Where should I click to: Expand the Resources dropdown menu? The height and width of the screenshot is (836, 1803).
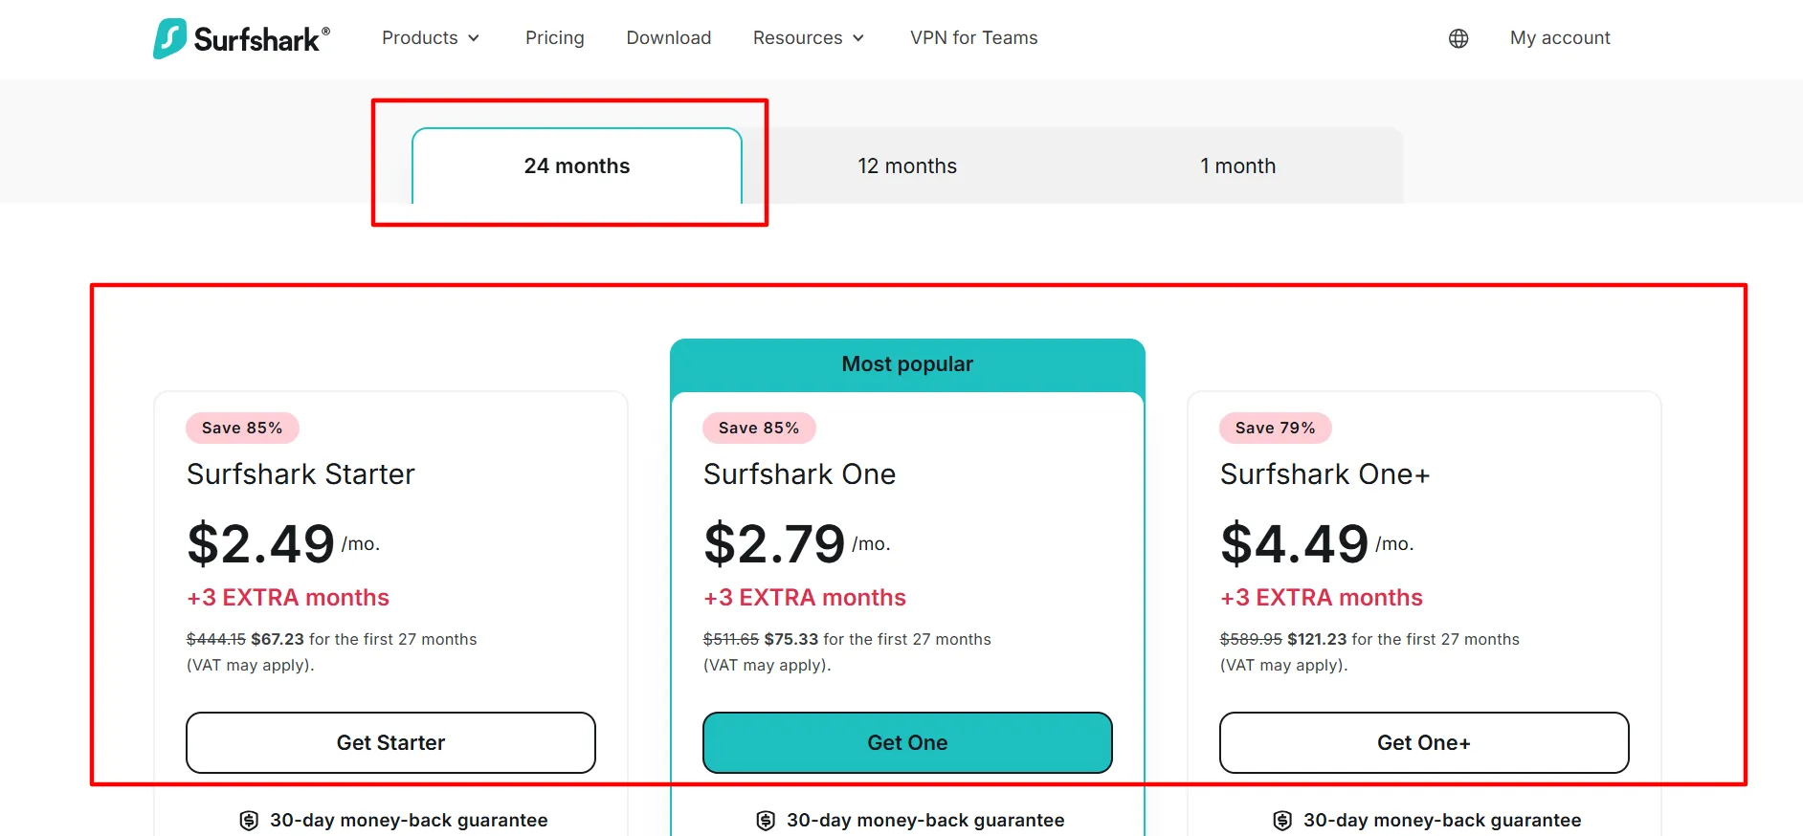[809, 38]
